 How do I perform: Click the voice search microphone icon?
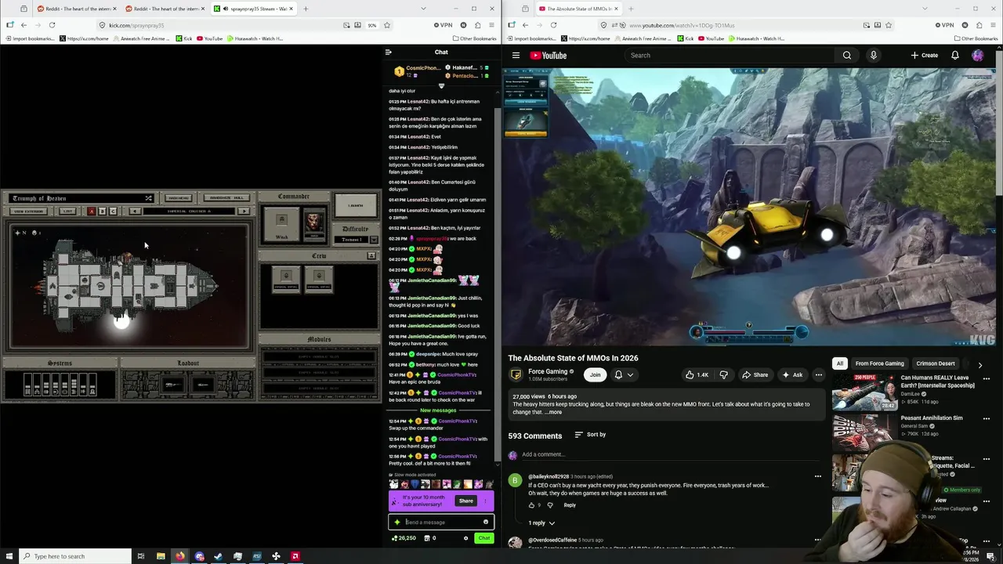tap(873, 56)
